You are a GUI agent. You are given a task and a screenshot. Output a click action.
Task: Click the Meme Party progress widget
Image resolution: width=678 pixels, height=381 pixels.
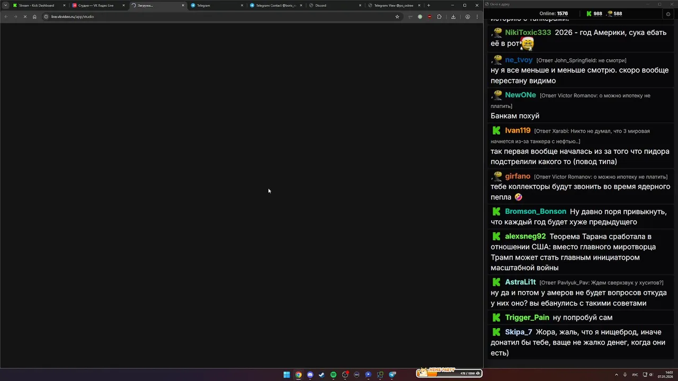pyautogui.click(x=449, y=373)
